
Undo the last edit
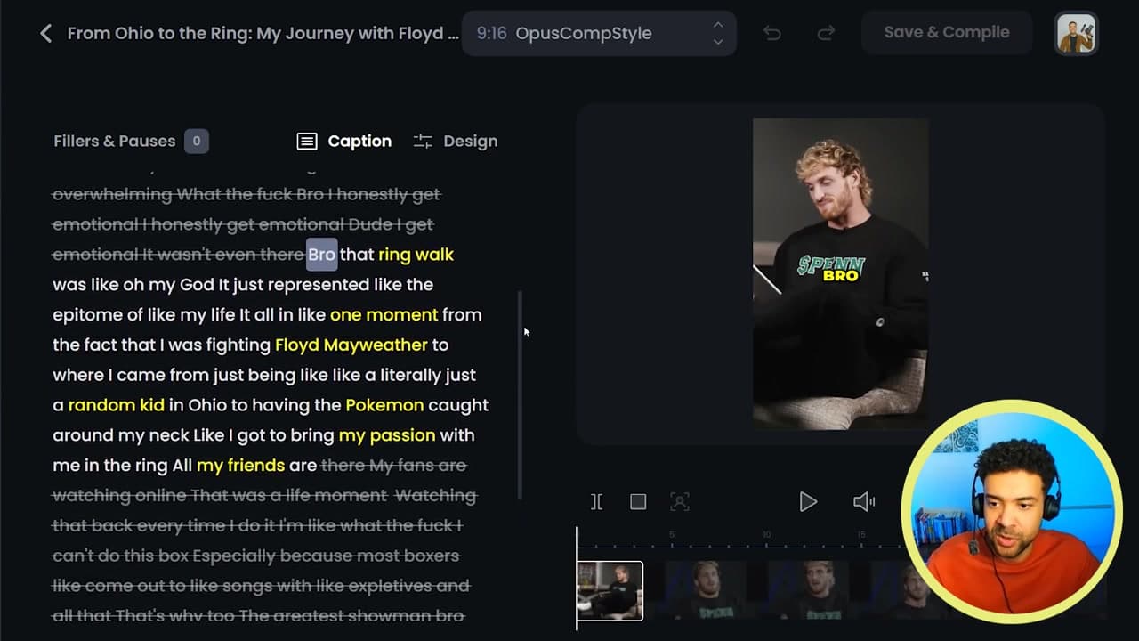click(771, 33)
